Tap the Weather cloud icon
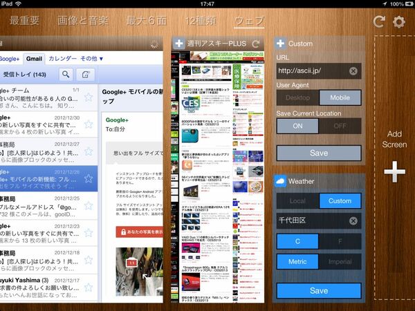Viewport: 415px width, 311px height. click(x=280, y=181)
